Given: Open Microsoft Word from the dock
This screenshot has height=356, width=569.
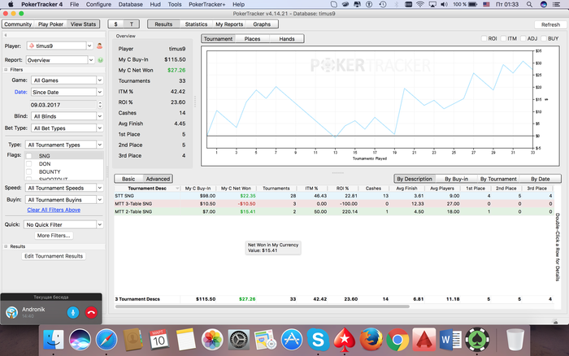Looking at the screenshot, I should (450, 340).
